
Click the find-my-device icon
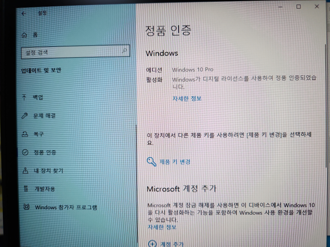(26, 170)
